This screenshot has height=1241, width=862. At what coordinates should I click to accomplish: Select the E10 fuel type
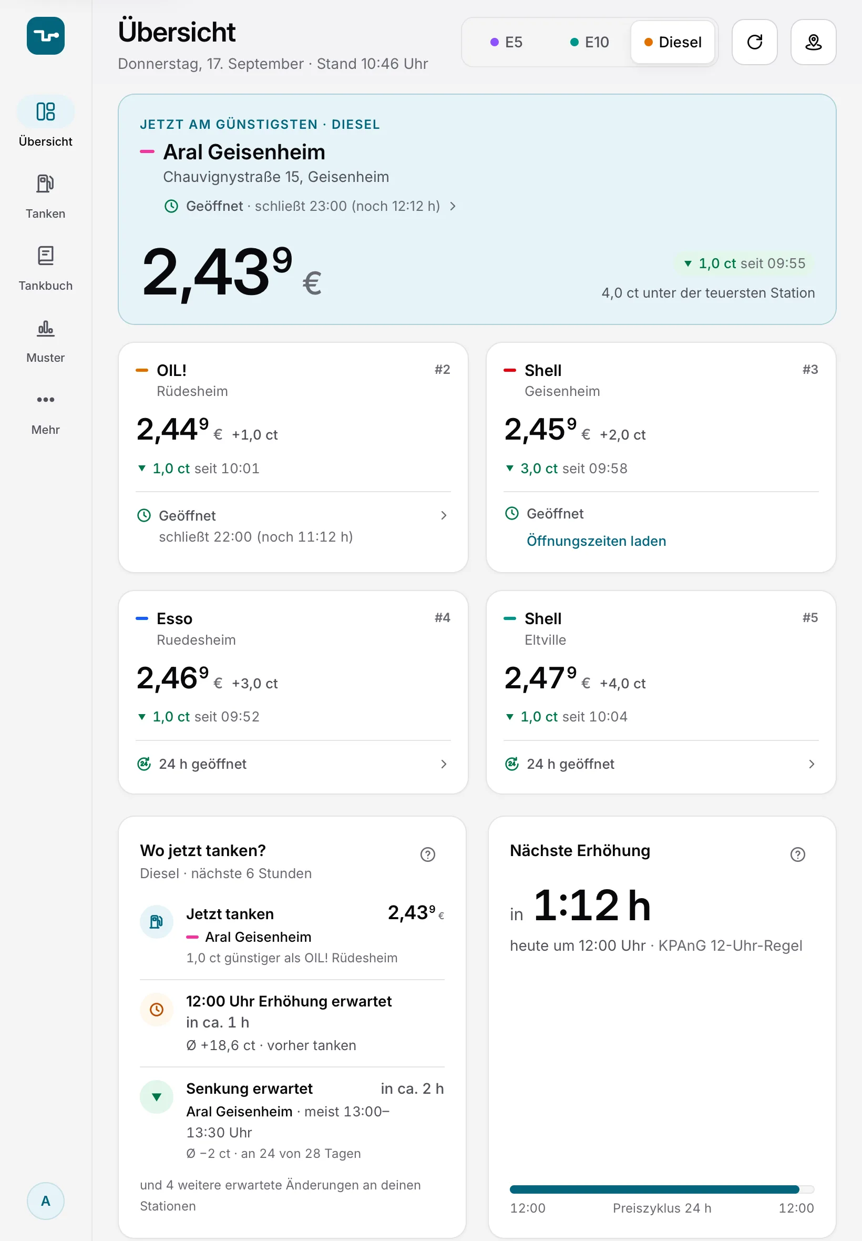[x=589, y=42]
